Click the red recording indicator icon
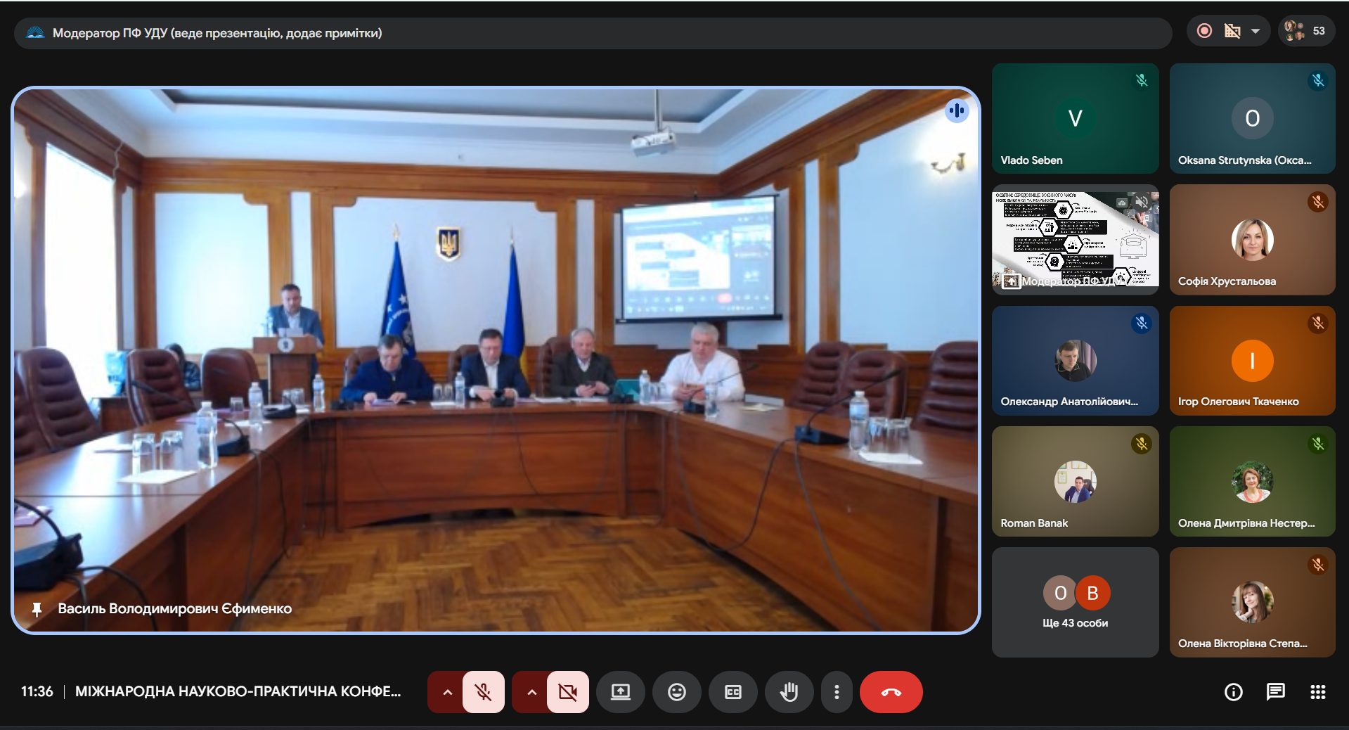Image resolution: width=1349 pixels, height=730 pixels. (1204, 31)
